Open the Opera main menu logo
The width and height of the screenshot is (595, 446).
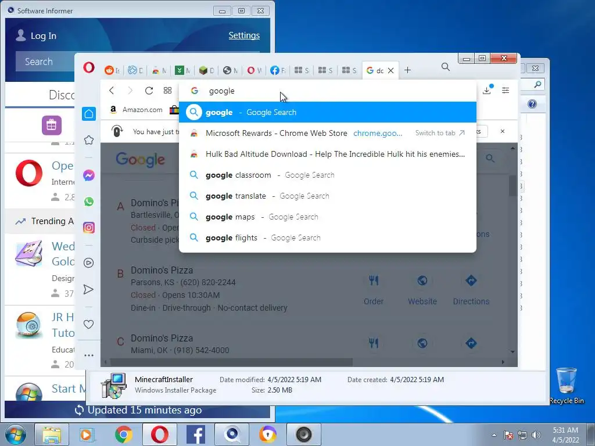[x=89, y=67]
